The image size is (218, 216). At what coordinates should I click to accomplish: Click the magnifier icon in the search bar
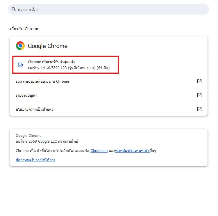click(13, 9)
